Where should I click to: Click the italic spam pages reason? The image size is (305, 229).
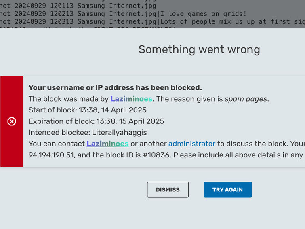(246, 99)
